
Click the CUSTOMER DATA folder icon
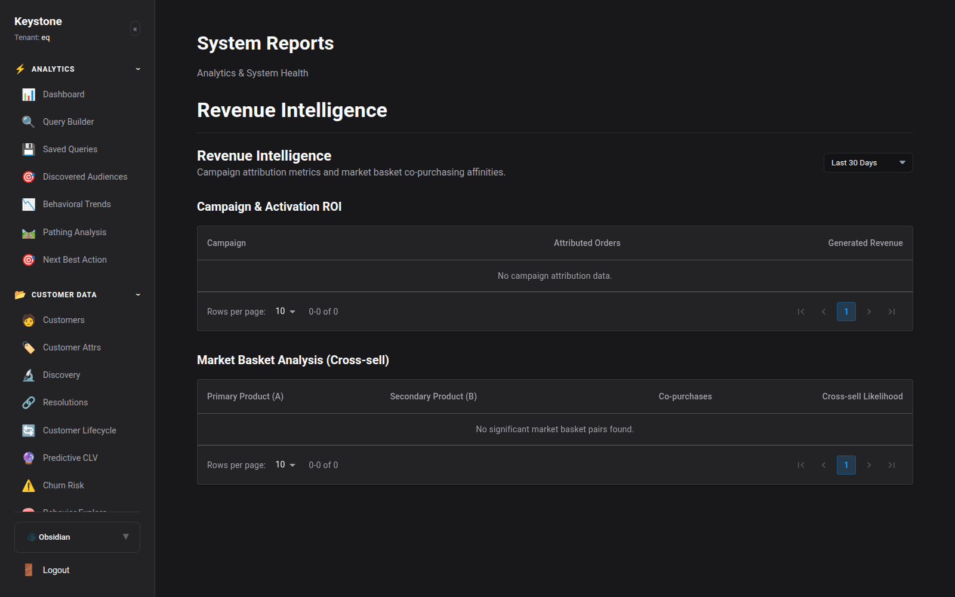point(20,294)
